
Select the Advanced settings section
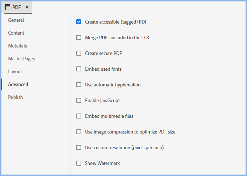[18, 85]
